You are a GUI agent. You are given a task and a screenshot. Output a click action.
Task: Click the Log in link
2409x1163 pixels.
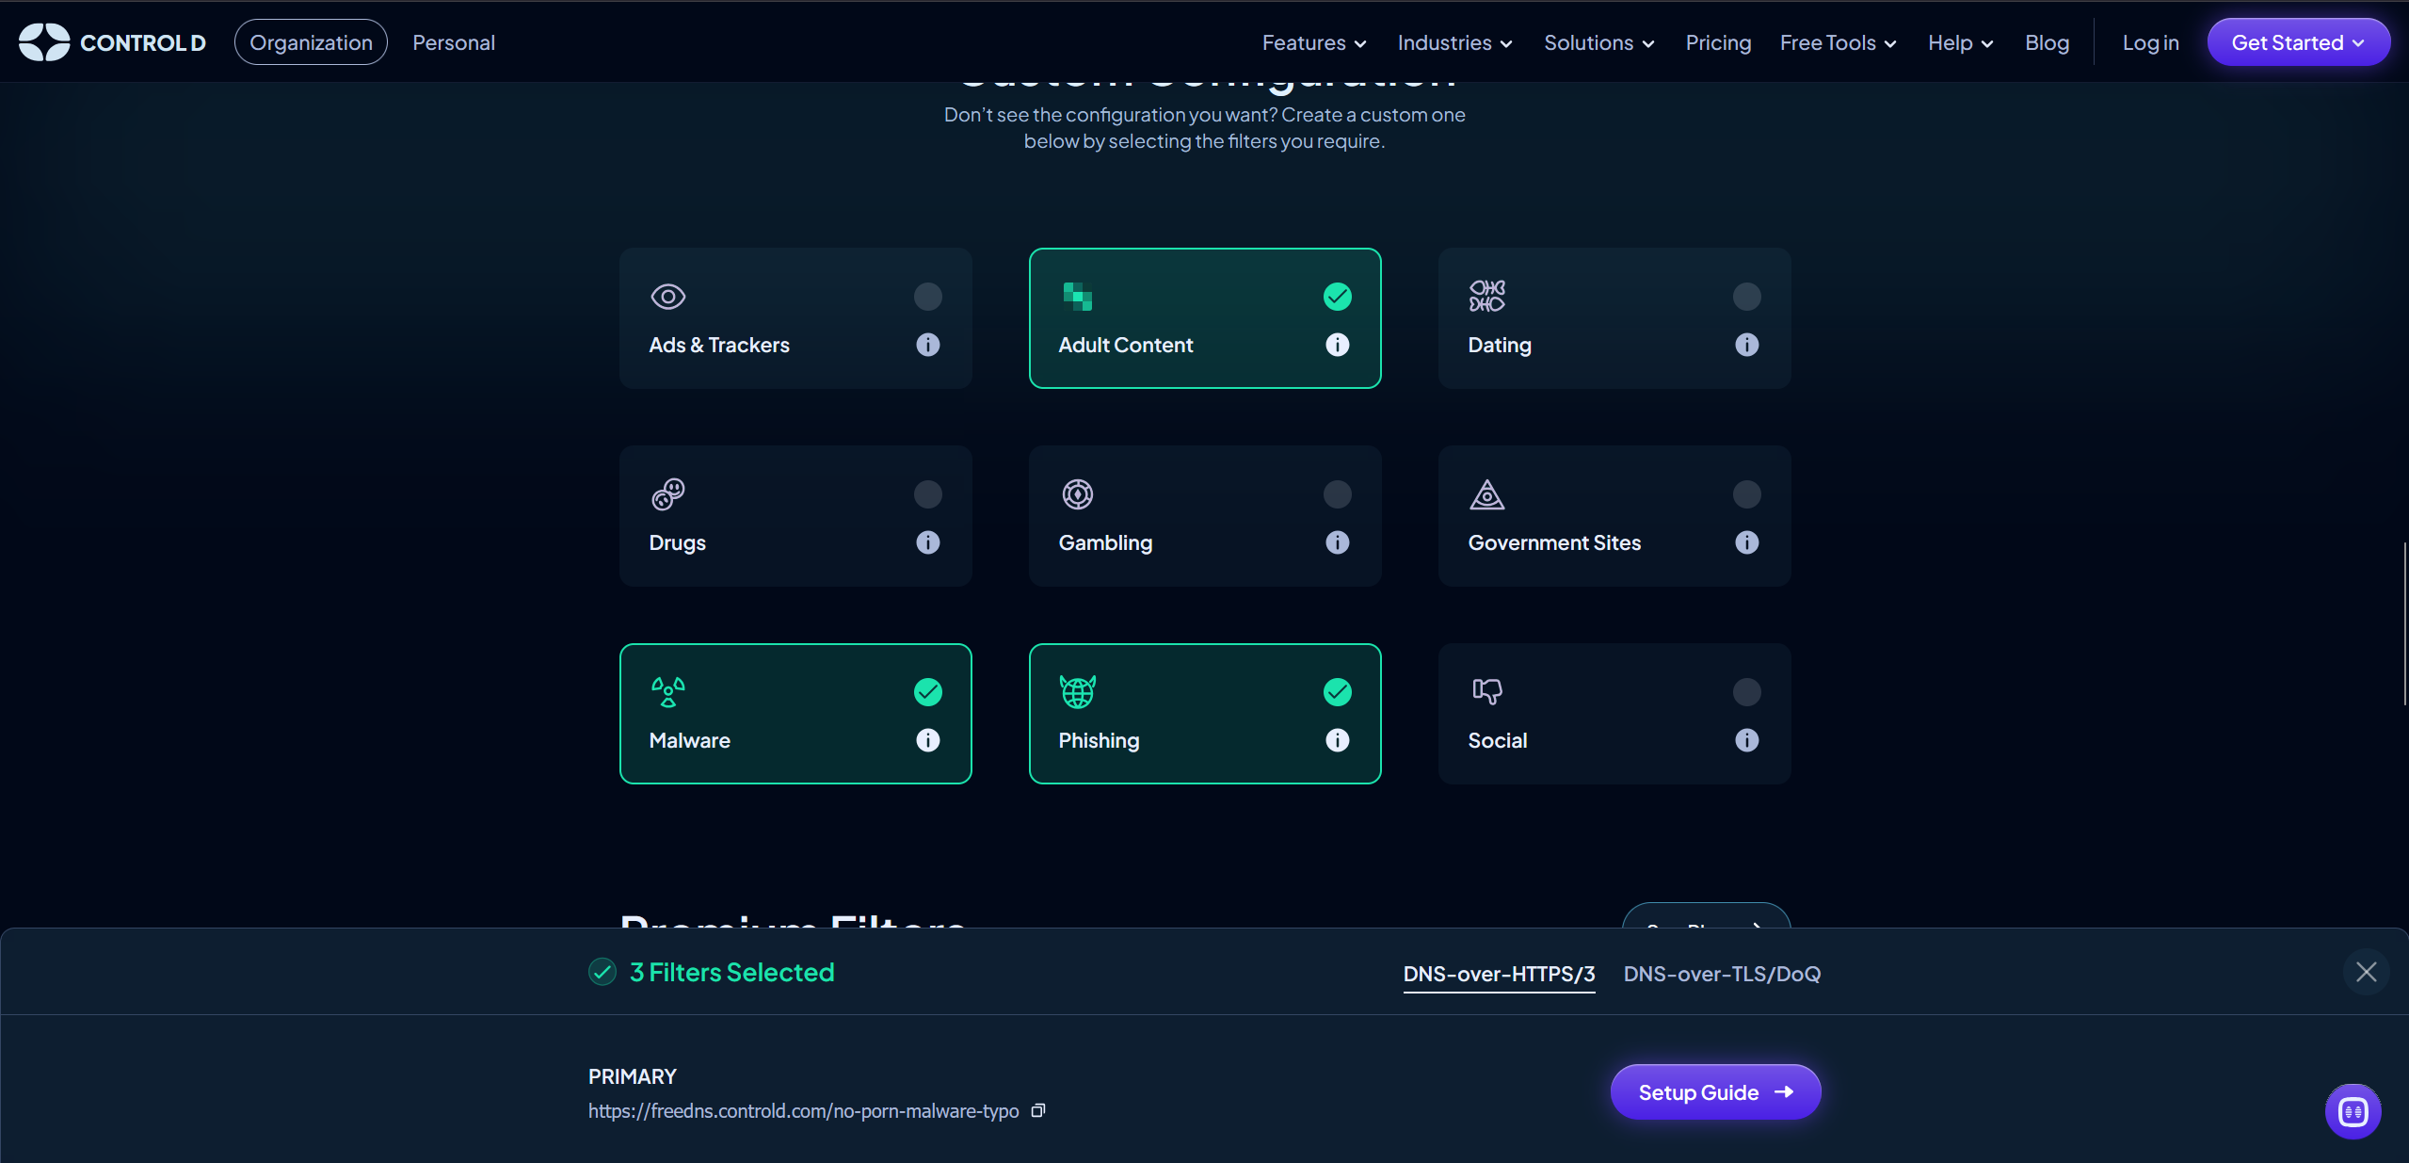(2150, 43)
